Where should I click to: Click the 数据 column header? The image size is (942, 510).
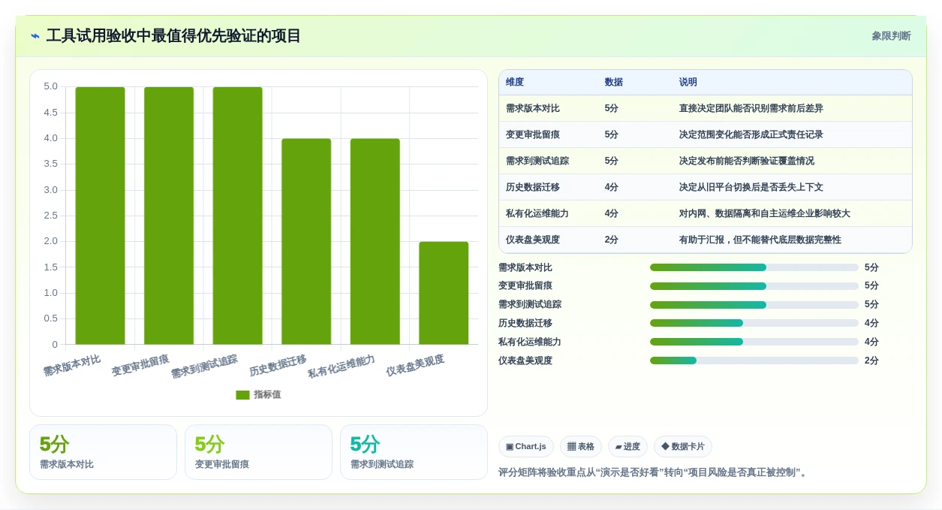(x=614, y=83)
